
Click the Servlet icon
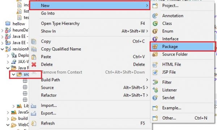(x=155, y=98)
